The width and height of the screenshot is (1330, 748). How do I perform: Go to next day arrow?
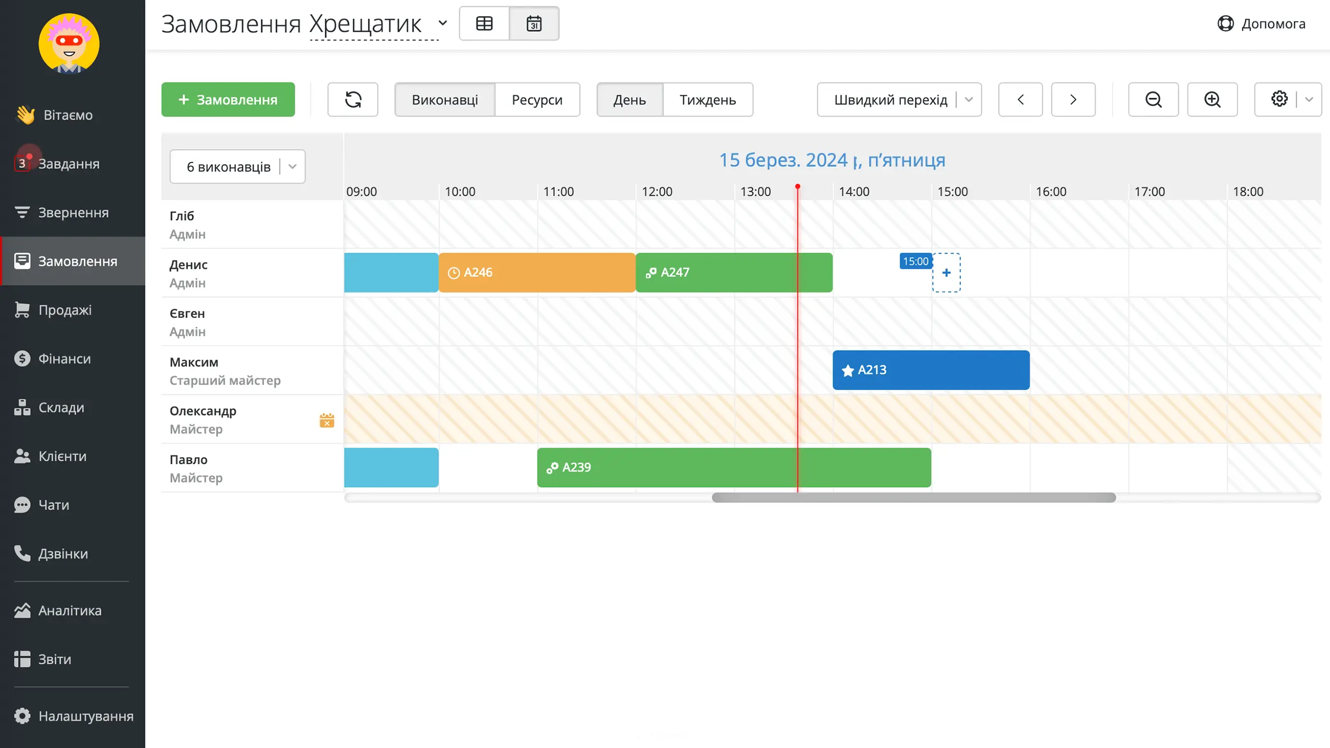(x=1073, y=99)
